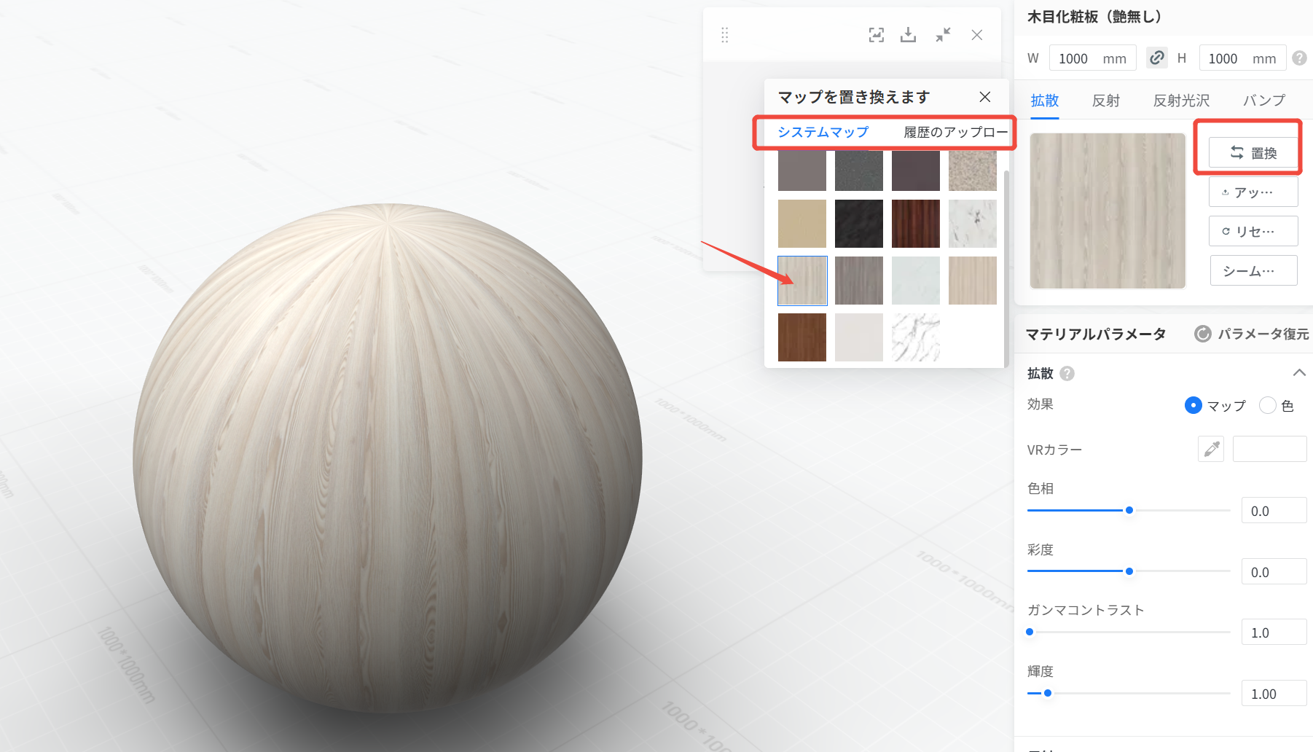
Task: Close the マップを置き換えます dialog
Action: tap(985, 97)
